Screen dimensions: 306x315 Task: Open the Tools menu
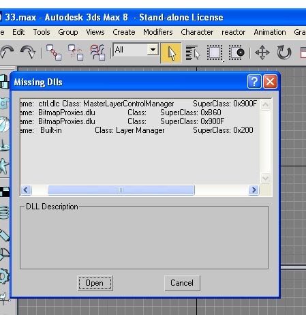(42, 32)
